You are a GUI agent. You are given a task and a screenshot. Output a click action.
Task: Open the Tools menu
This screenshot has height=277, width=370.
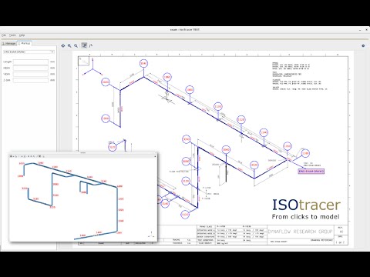tap(12, 35)
